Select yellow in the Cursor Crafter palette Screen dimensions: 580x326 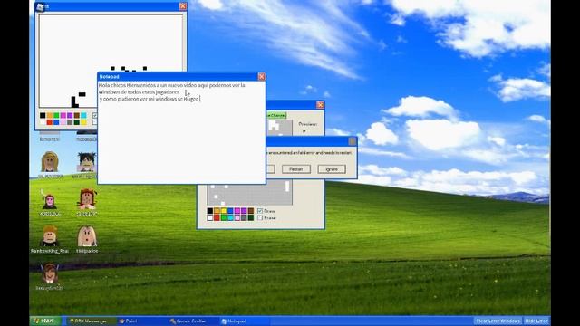pyautogui.click(x=224, y=211)
